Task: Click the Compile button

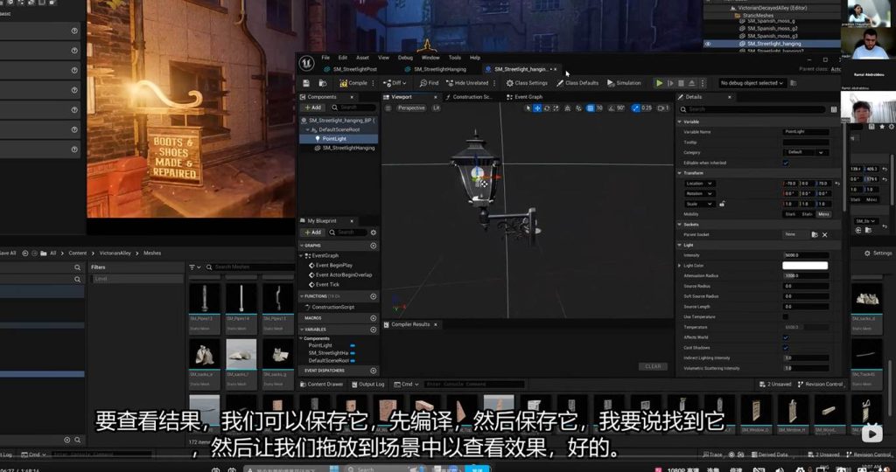Action: pos(353,83)
